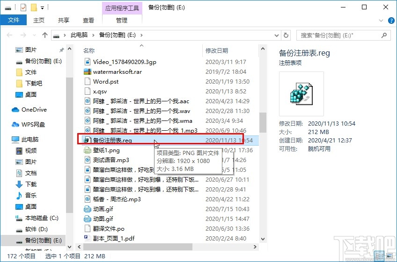Select 动画.gif file
Viewport: 397px width, 262px height.
(x=103, y=209)
